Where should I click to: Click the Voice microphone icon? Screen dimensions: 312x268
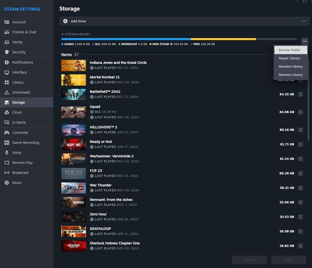pyautogui.click(x=7, y=153)
